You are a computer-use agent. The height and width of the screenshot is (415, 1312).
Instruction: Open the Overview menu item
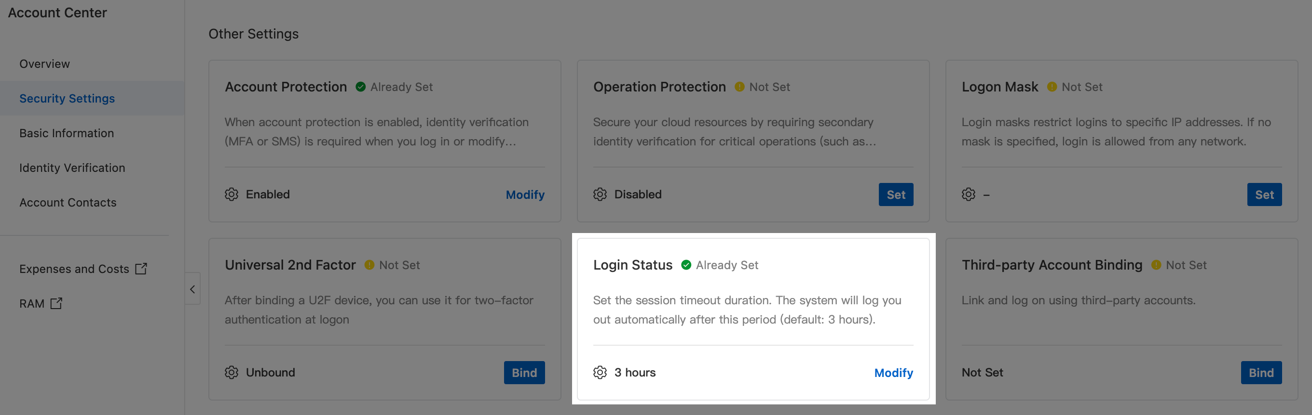click(x=45, y=64)
